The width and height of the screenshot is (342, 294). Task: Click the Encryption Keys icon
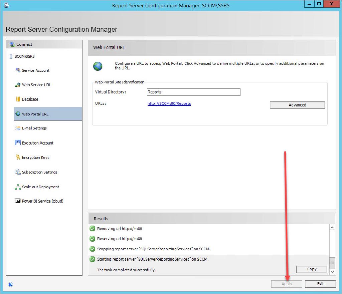(x=18, y=157)
